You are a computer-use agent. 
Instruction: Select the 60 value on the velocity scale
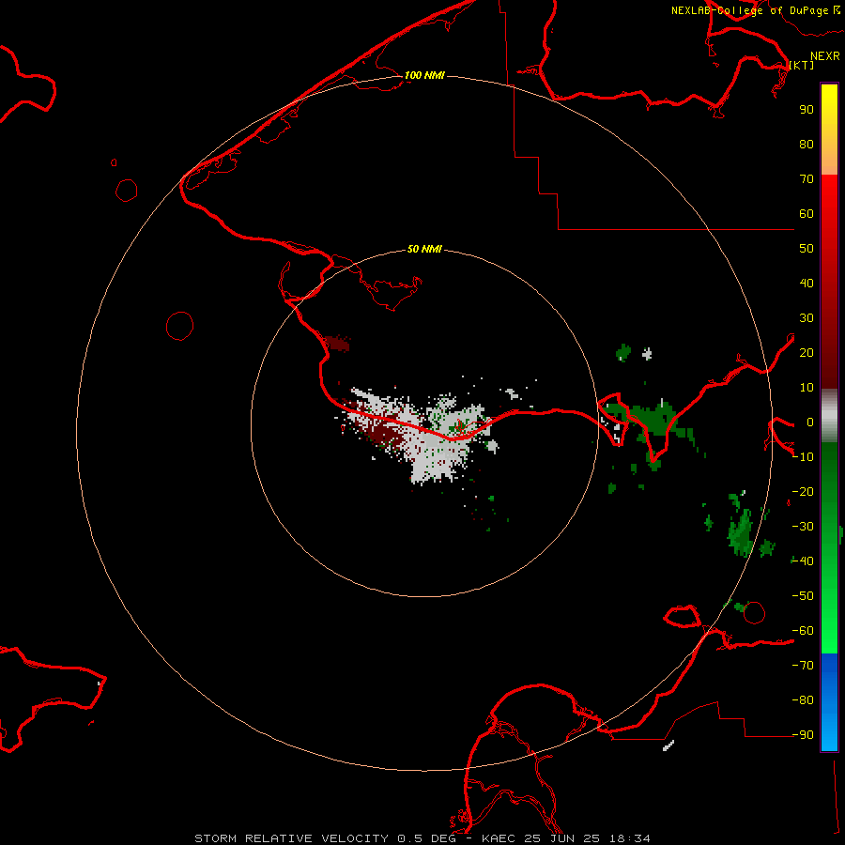(x=807, y=213)
